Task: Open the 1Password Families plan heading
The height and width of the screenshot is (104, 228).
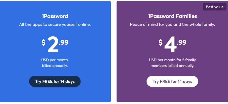Action: [173, 16]
